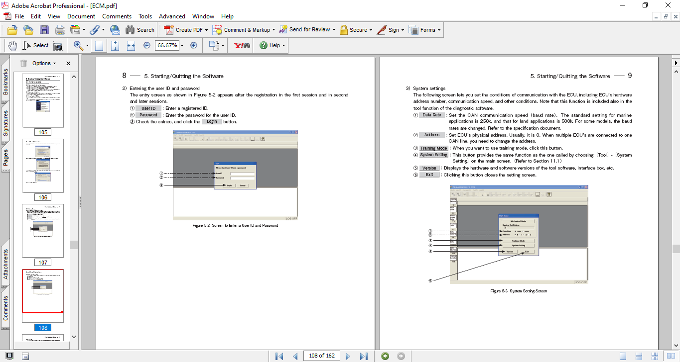Click the Save file icon
Screen dimensions: 680x362
click(x=44, y=30)
